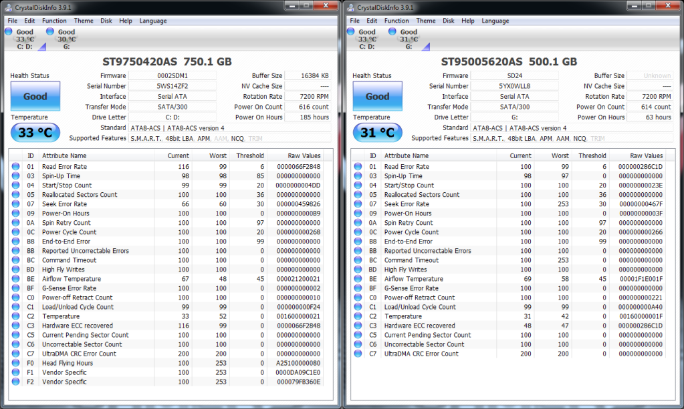Viewport: 684px width, 409px height.
Task: Click Airflow Temperature status orb, 750.1 GB window
Action: coord(15,278)
